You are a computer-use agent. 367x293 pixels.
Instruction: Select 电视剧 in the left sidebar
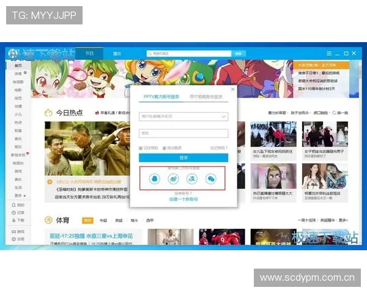18,82
